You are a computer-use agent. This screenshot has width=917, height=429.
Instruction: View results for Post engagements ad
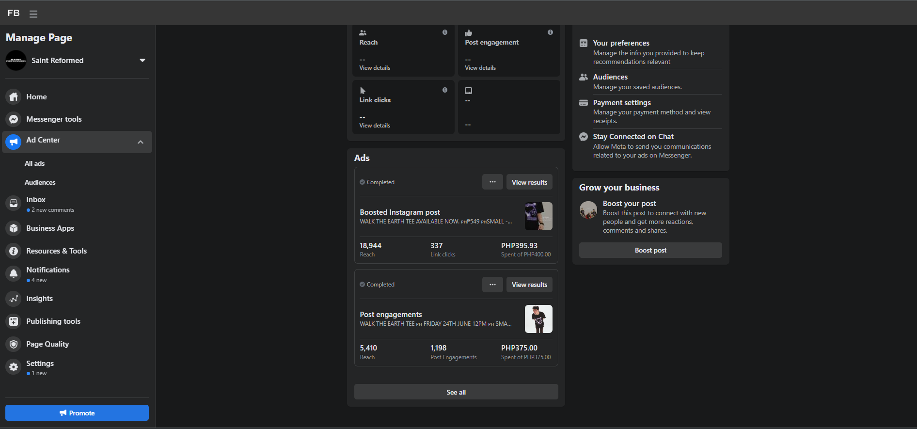[x=529, y=285]
